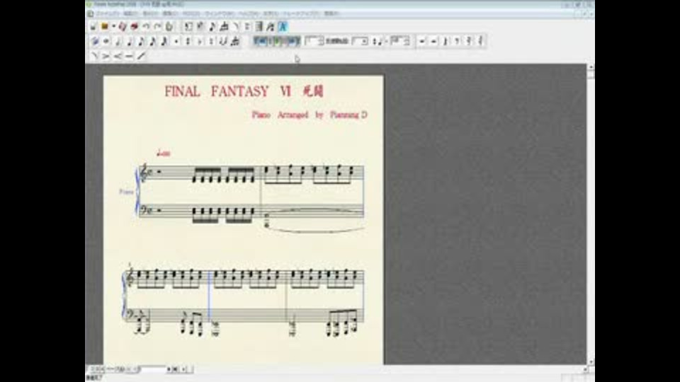The height and width of the screenshot is (382, 680).
Task: Choose the half note duration
Action: pyautogui.click(x=118, y=42)
